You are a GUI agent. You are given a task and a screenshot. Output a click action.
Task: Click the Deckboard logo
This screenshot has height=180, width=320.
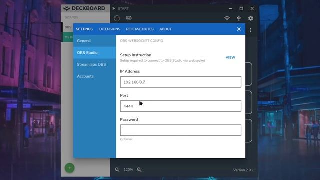(84, 8)
